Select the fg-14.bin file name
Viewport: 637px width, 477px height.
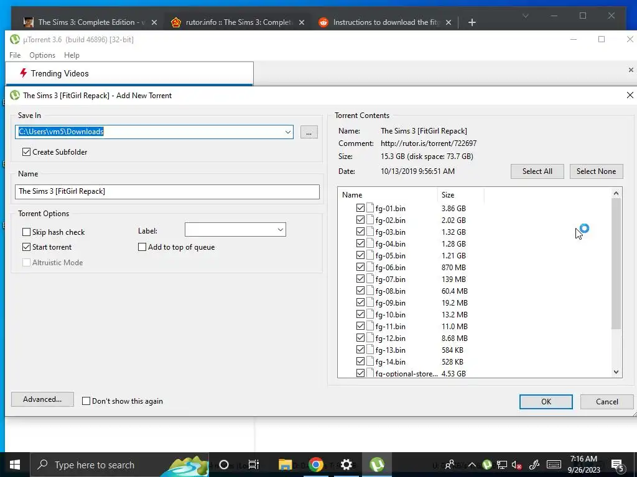[390, 362]
